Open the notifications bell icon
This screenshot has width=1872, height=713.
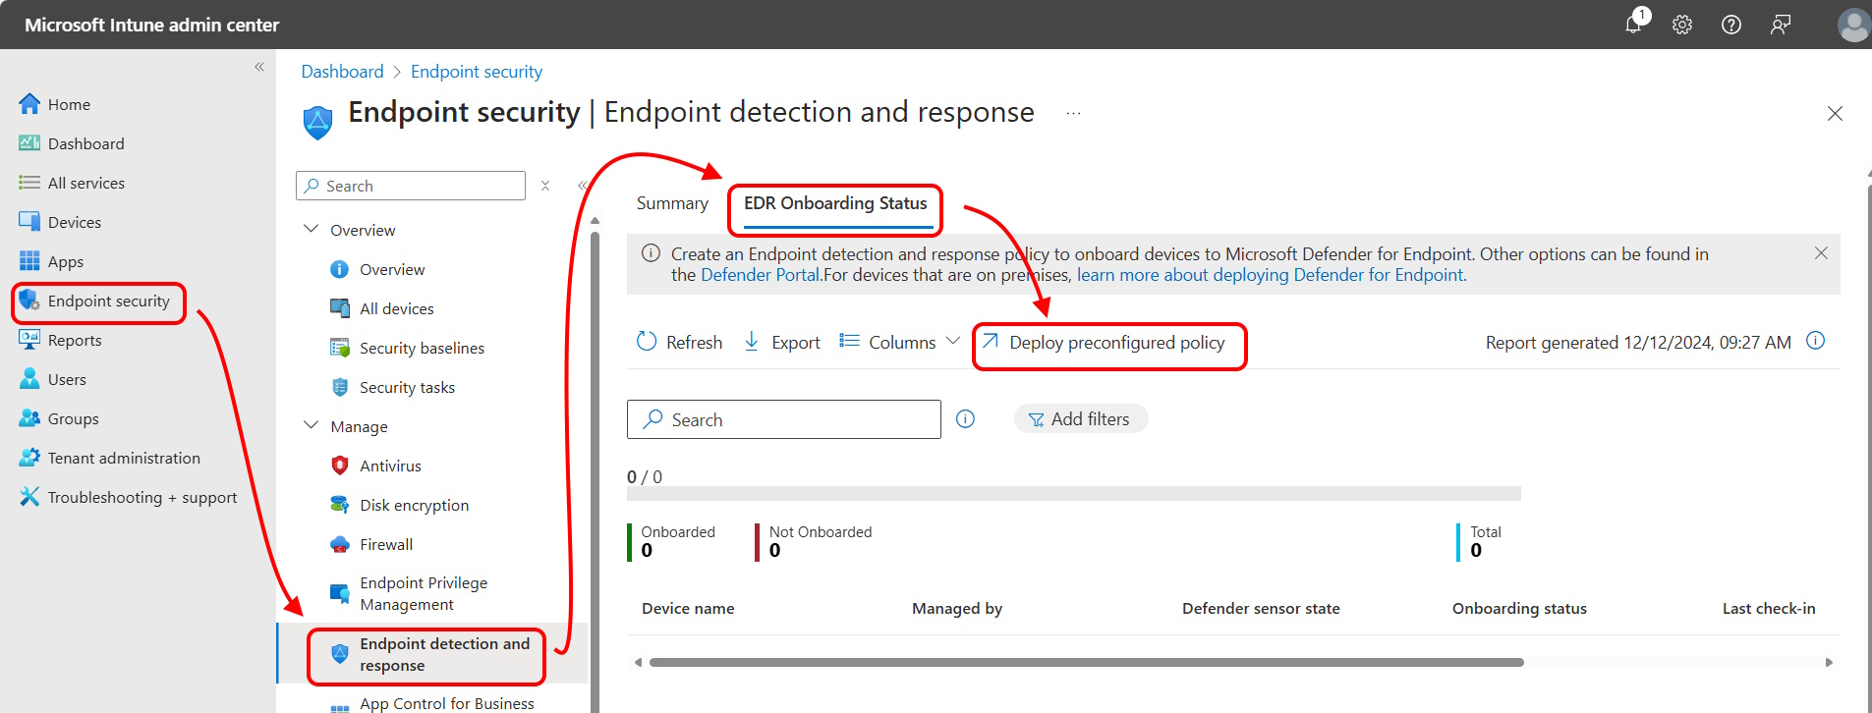coord(1633,25)
